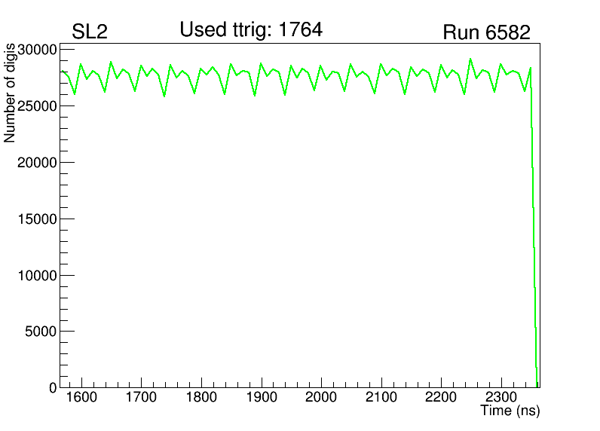Click the SL2 label at top left
This screenshot has height=431, width=600.
90,32
